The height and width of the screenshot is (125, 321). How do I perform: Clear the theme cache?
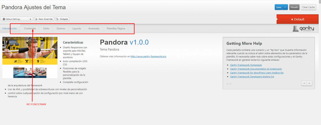coord(308,7)
